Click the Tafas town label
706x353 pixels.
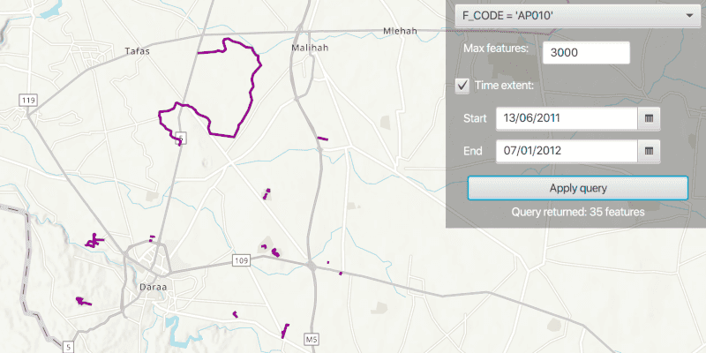click(x=138, y=51)
